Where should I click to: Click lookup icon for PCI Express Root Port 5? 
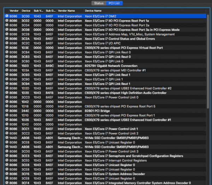point(7,106)
